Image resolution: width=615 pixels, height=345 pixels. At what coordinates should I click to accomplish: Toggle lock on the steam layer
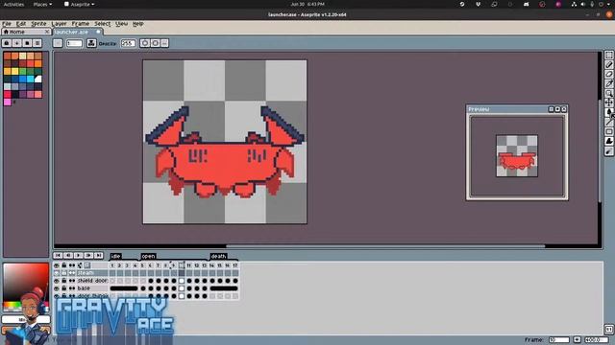tap(64, 273)
